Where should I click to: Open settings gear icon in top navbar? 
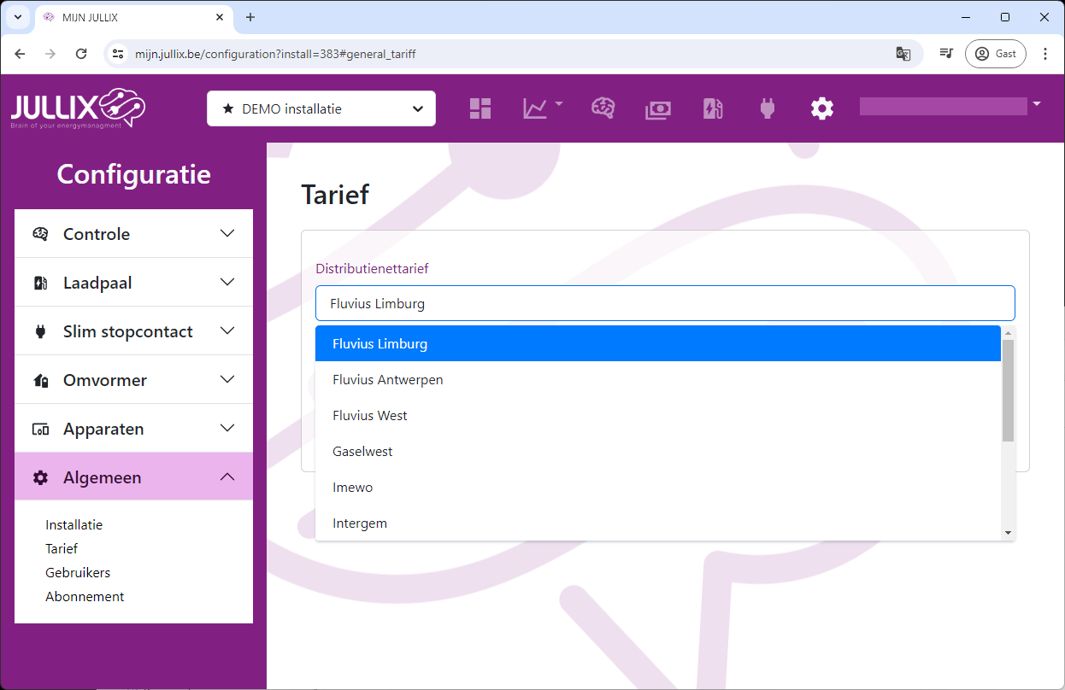click(821, 108)
